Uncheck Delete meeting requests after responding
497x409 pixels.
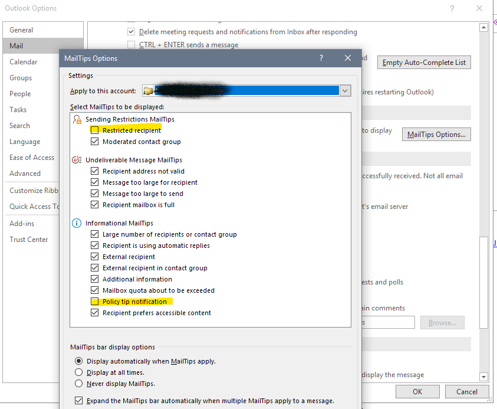coord(131,32)
